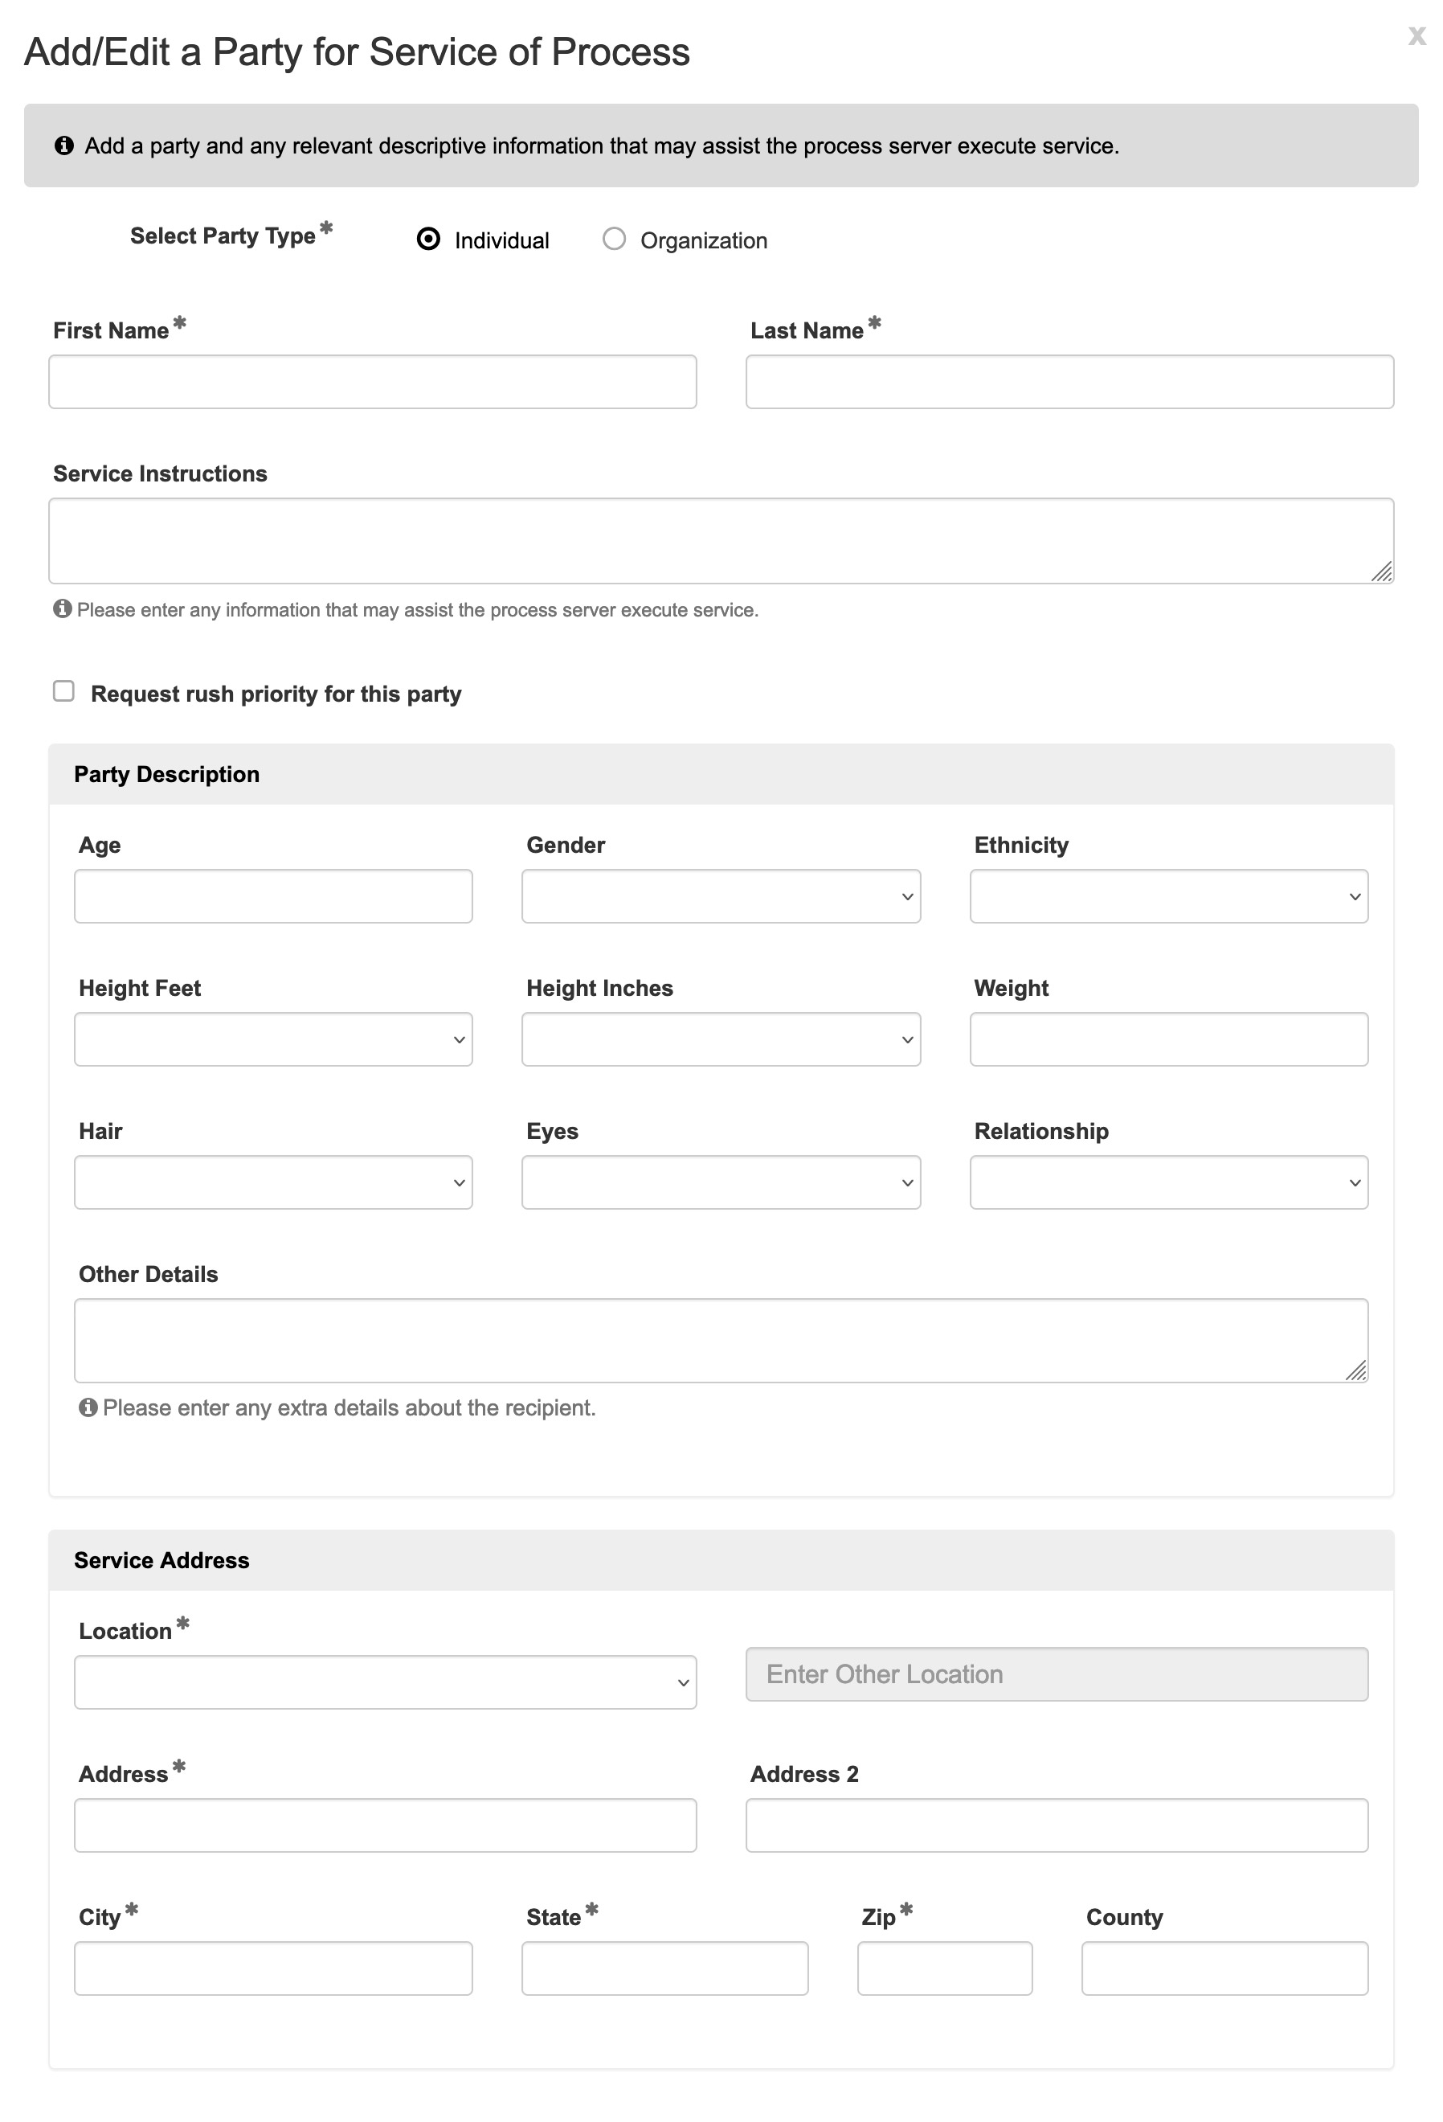Viewport: 1443px width, 2122px height.
Task: Open the Eyes color dropdown
Action: pos(720,1182)
